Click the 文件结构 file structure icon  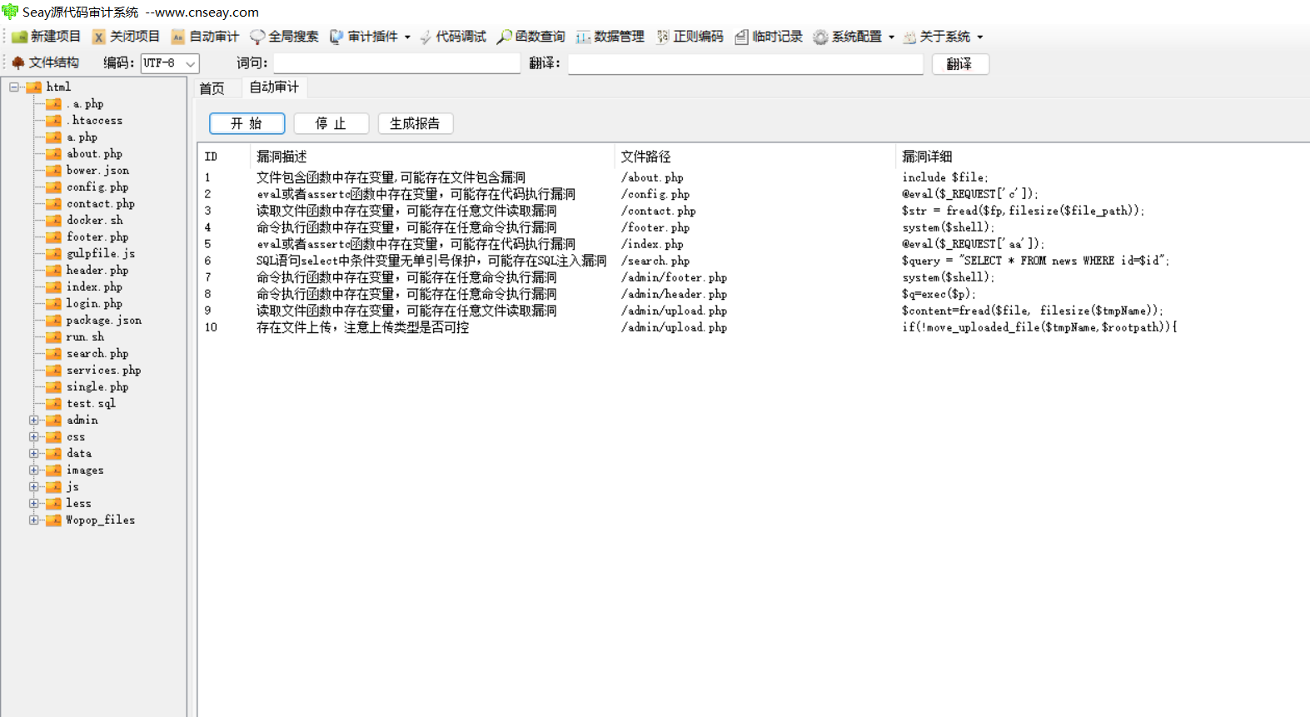(x=17, y=62)
